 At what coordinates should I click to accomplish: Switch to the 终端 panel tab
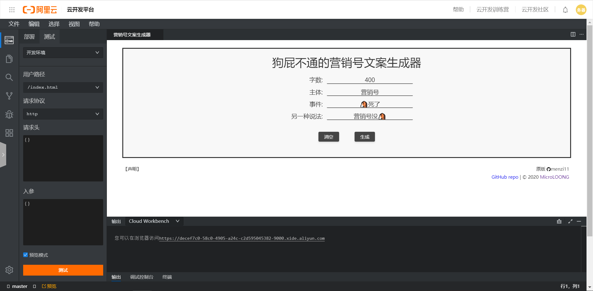tap(167, 277)
